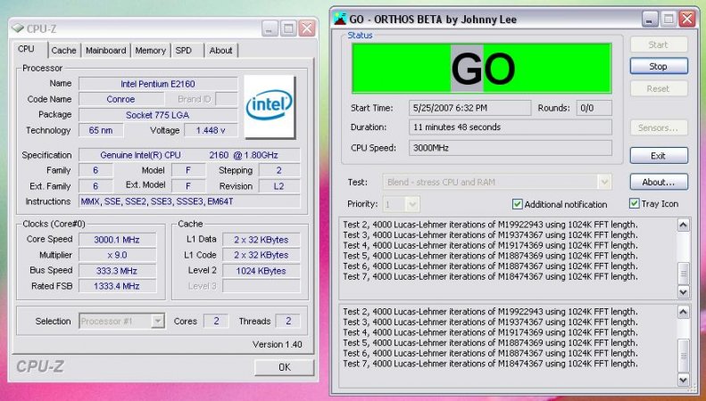Click the ORTHOS title bar icon
The image size is (706, 401).
tap(340, 19)
